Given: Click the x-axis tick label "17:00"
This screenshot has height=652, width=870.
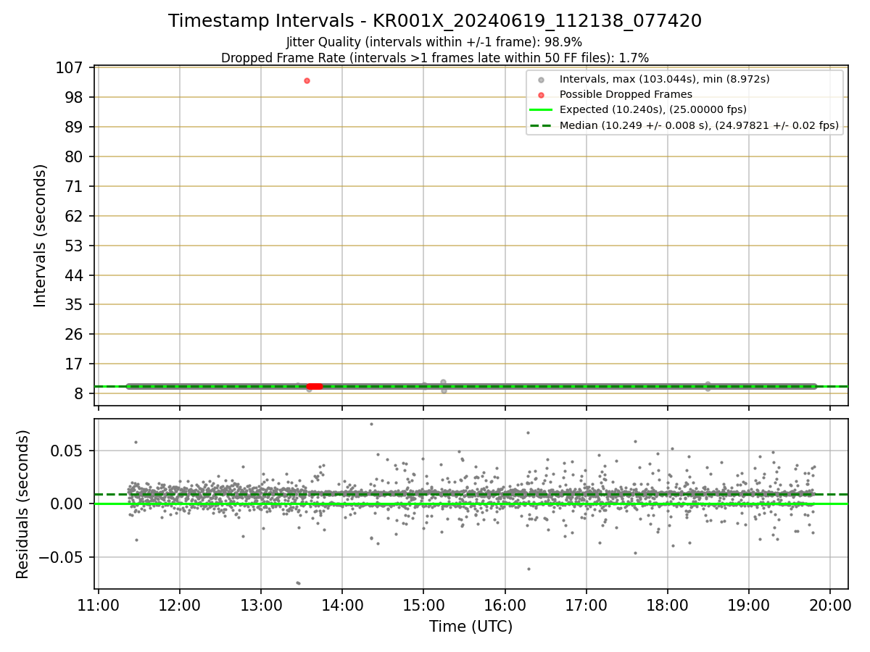Looking at the screenshot, I should pos(586,605).
